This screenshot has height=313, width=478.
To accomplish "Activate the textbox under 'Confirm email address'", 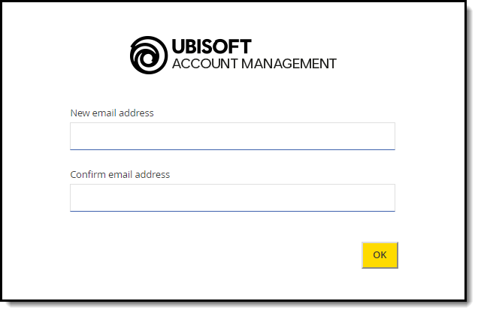I will (x=232, y=197).
